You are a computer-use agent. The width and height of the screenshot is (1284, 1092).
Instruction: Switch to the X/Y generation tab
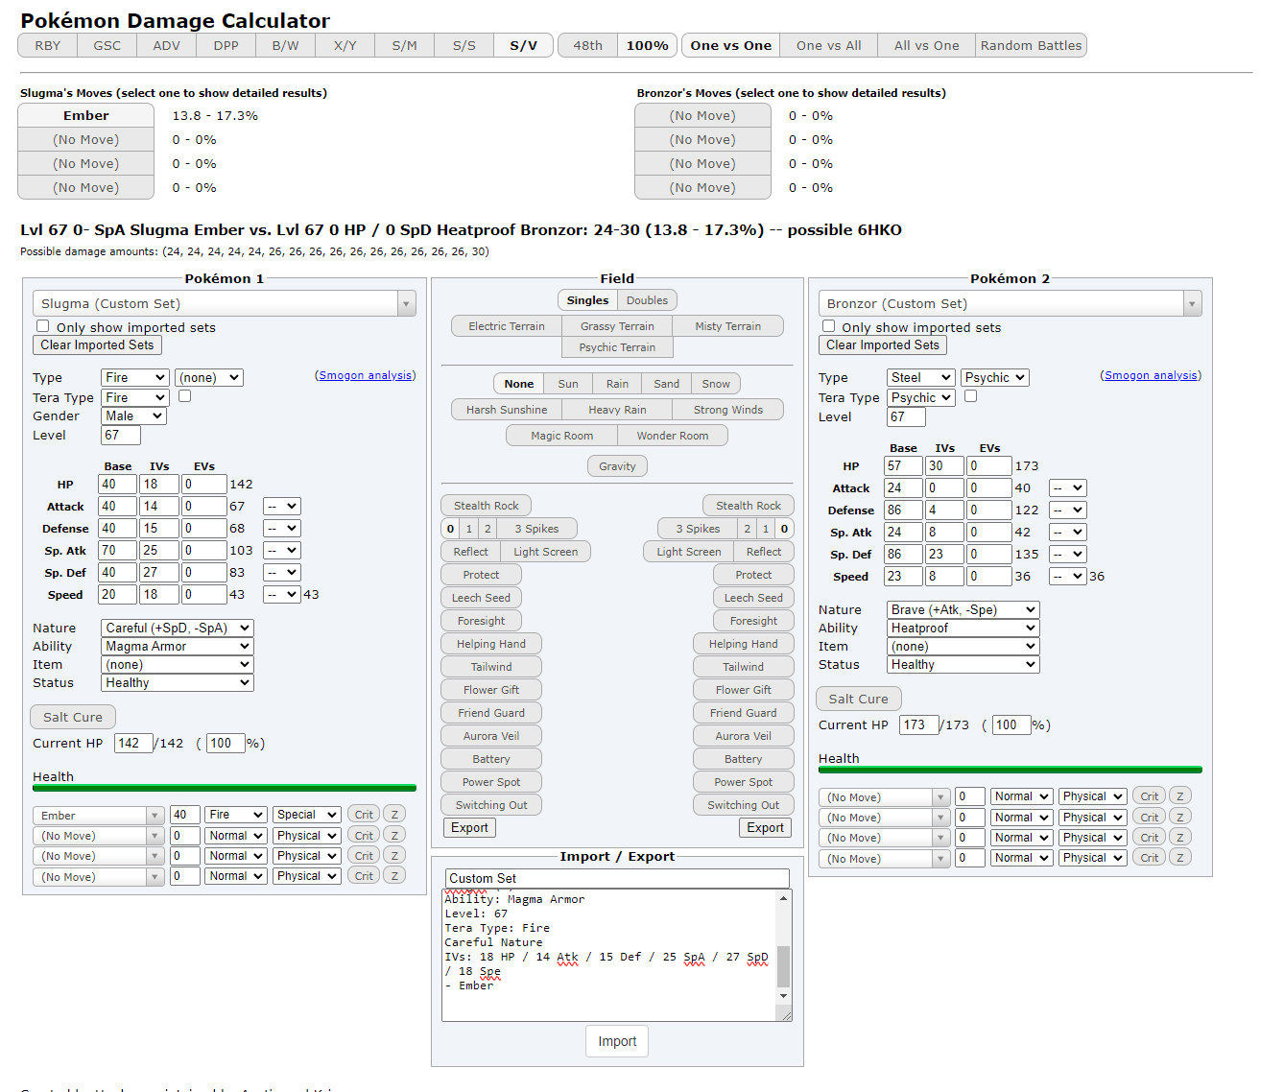coord(345,45)
